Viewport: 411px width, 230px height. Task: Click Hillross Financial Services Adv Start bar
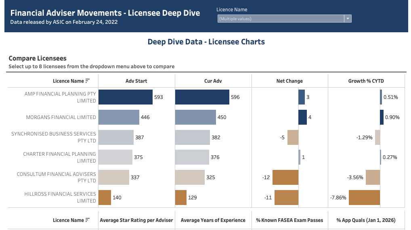pos(105,197)
